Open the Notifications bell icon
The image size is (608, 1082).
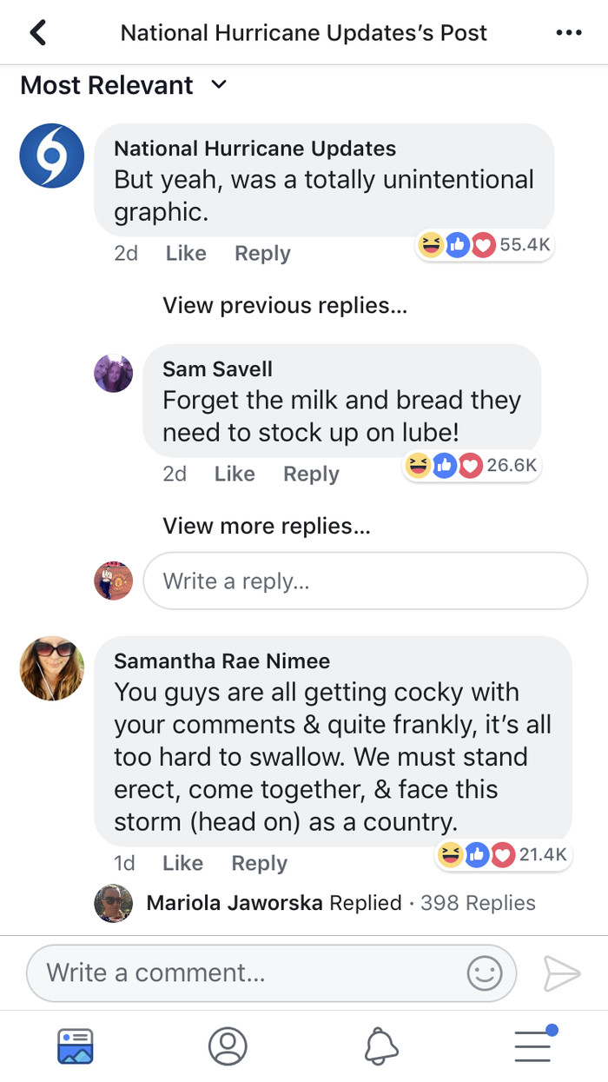380,1046
